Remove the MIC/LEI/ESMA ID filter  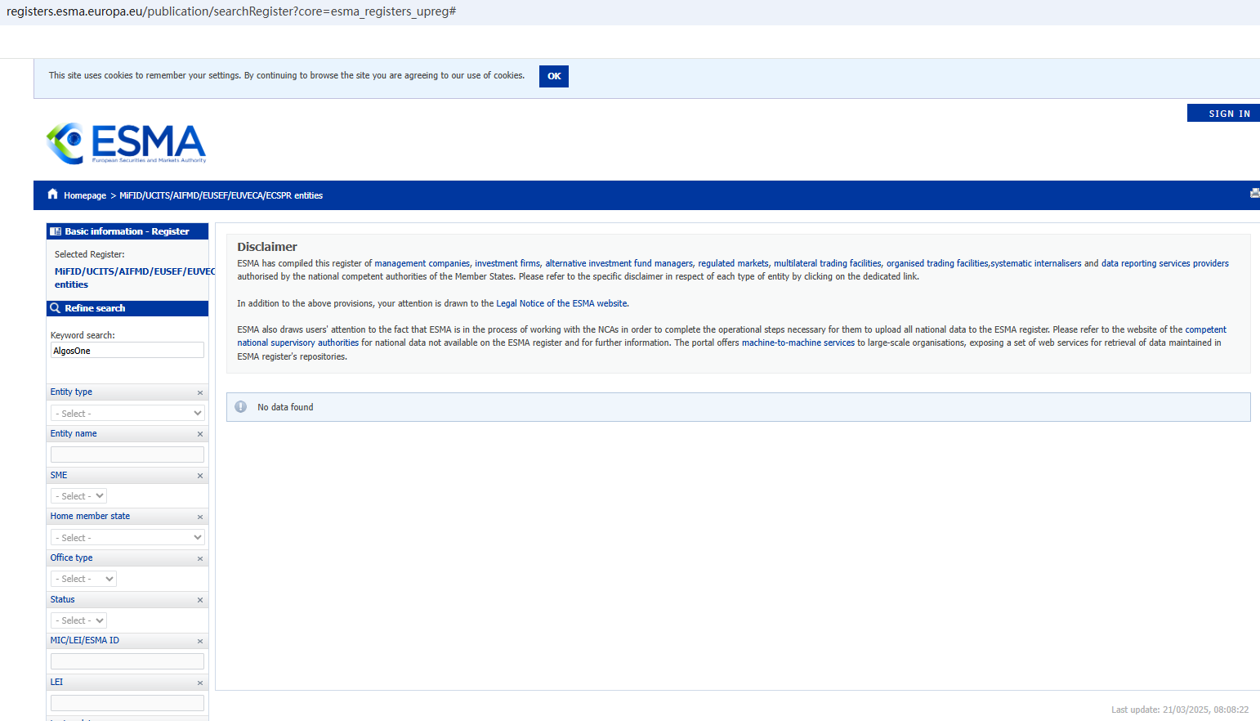pyautogui.click(x=200, y=642)
